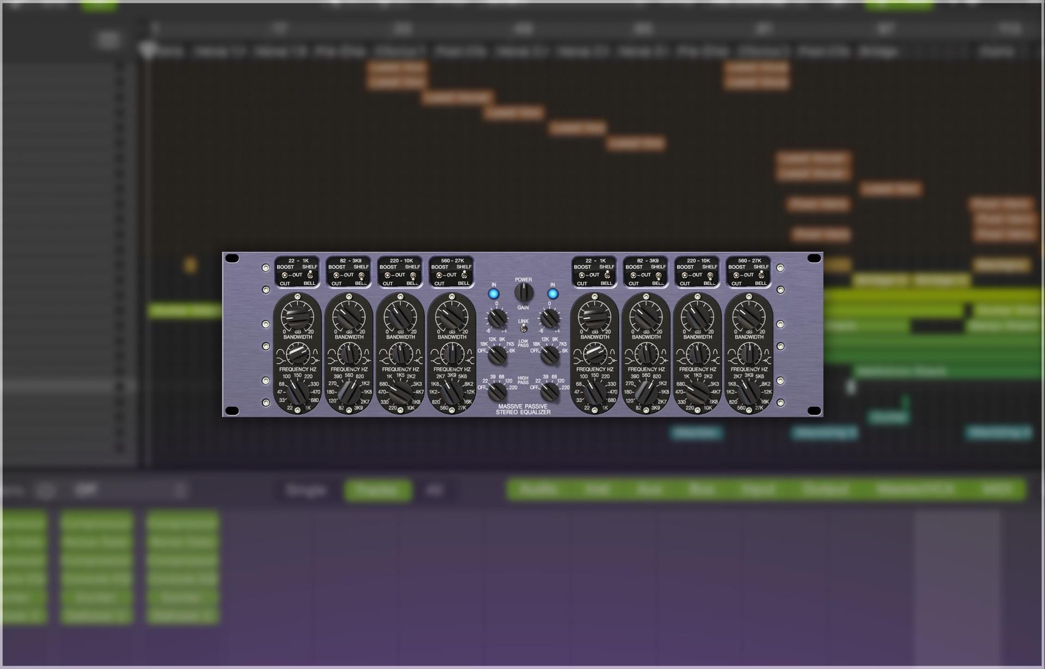Click right channel master GAIN knob
Viewport: 1045px width, 669px height.
pos(550,318)
